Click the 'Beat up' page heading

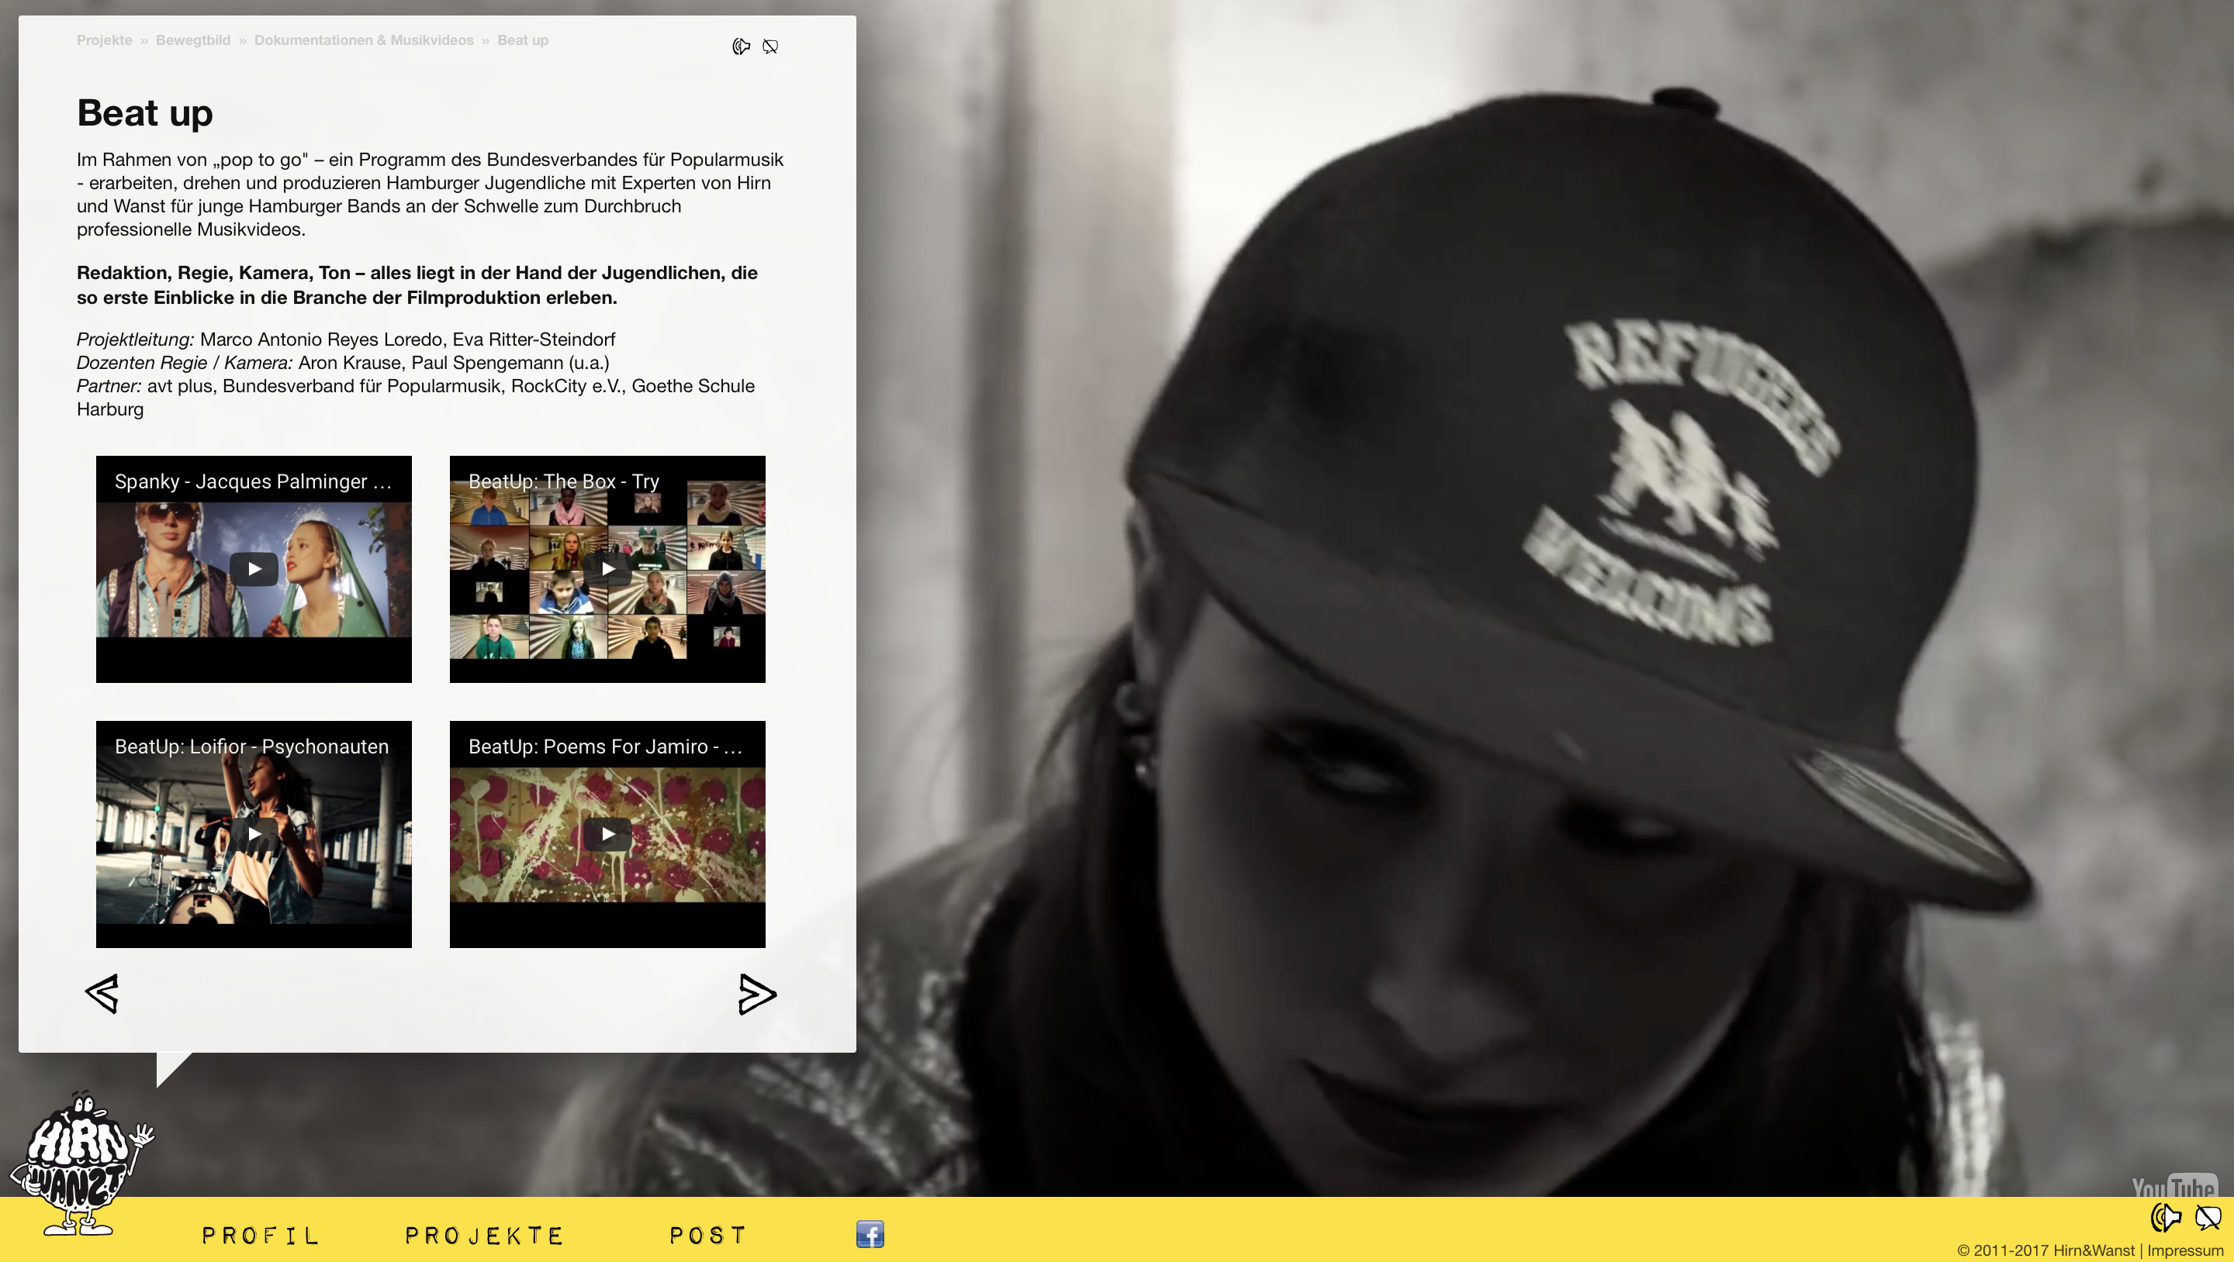[x=145, y=113]
